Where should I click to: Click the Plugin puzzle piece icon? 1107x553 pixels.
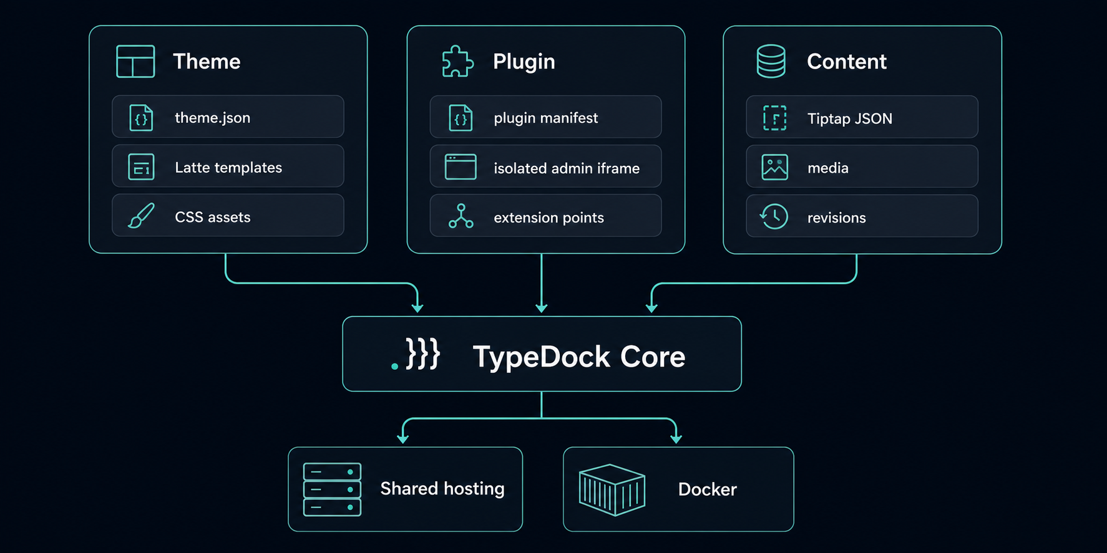click(x=457, y=61)
